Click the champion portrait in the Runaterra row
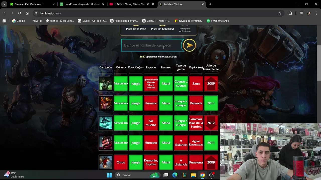 (106, 162)
